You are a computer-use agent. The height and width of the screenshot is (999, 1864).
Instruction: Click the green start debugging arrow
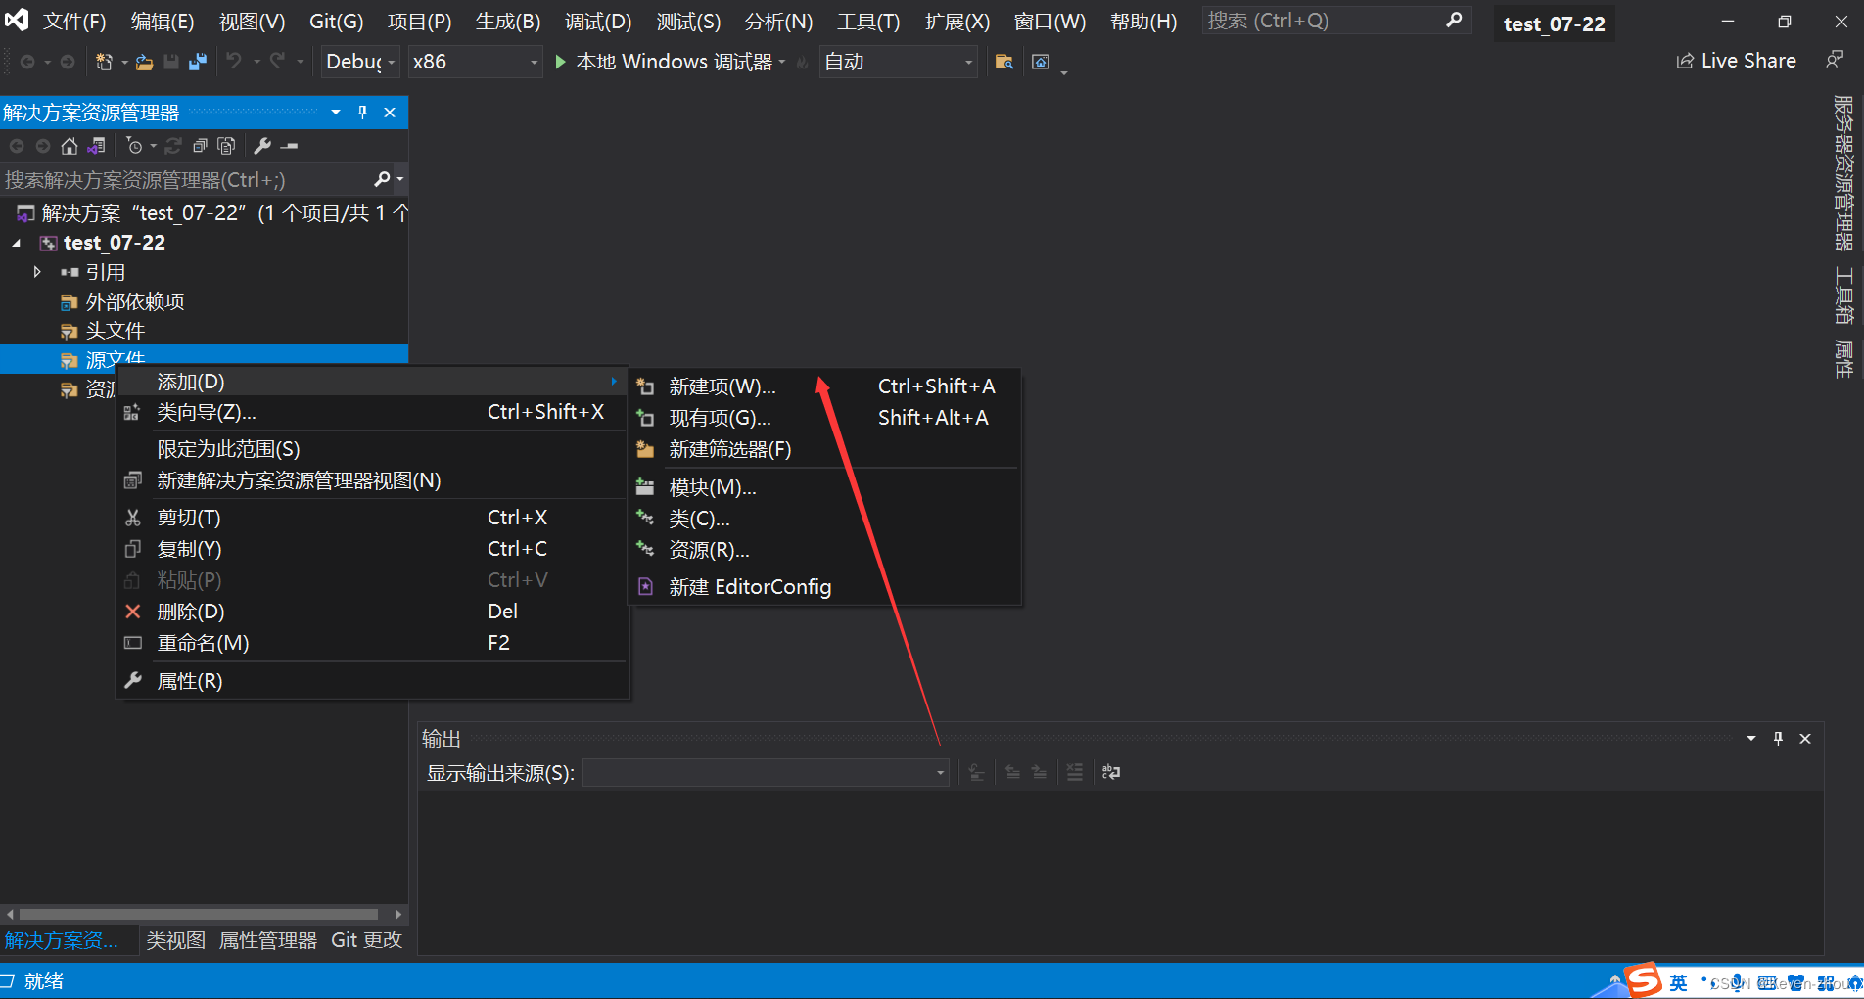[x=561, y=62]
